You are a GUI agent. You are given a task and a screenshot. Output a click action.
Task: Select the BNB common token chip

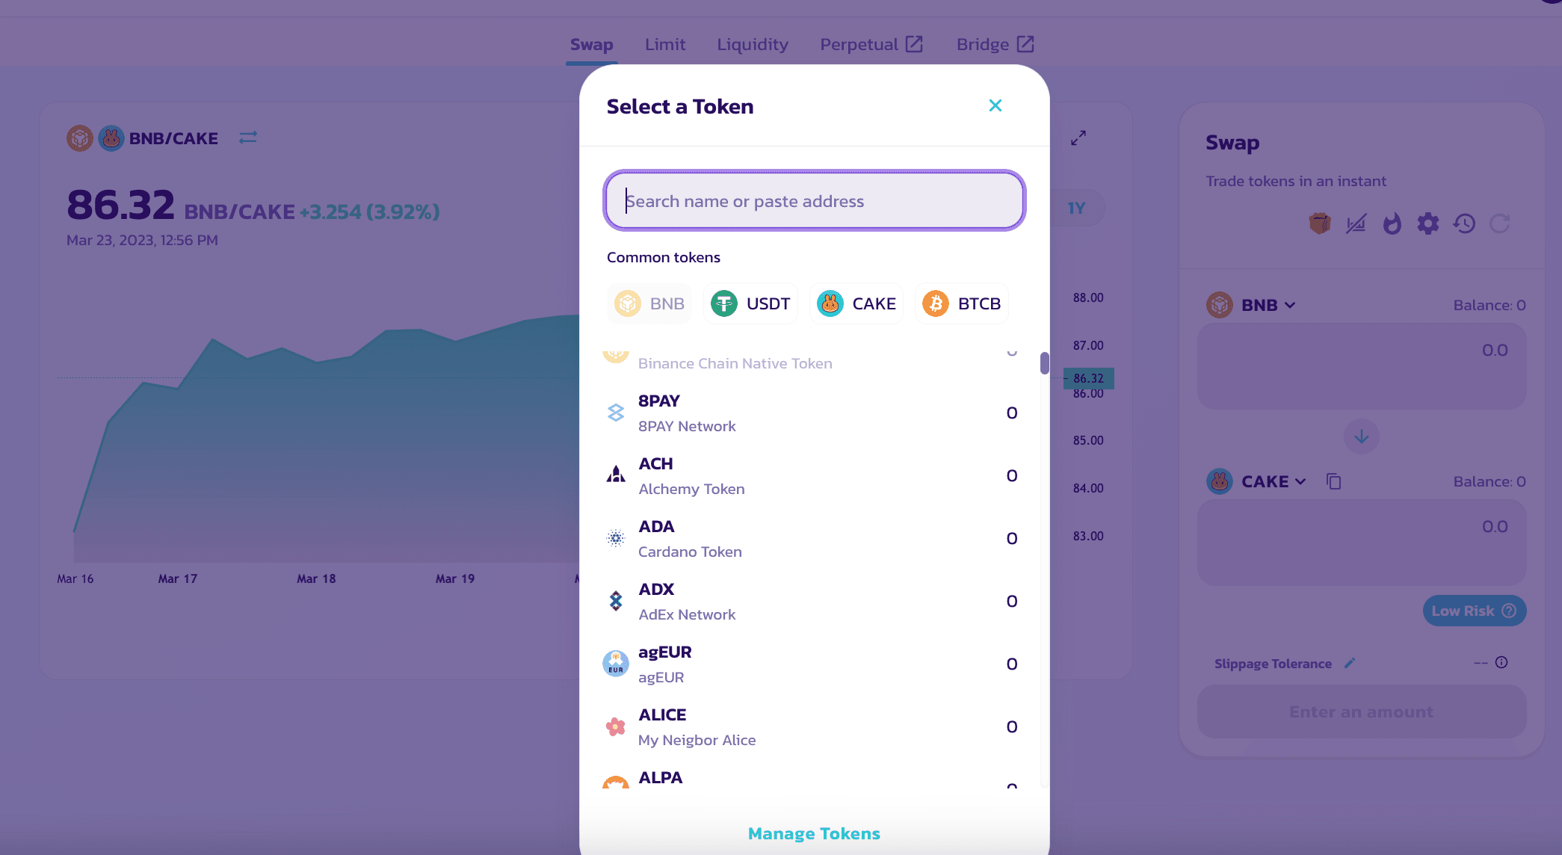tap(649, 303)
